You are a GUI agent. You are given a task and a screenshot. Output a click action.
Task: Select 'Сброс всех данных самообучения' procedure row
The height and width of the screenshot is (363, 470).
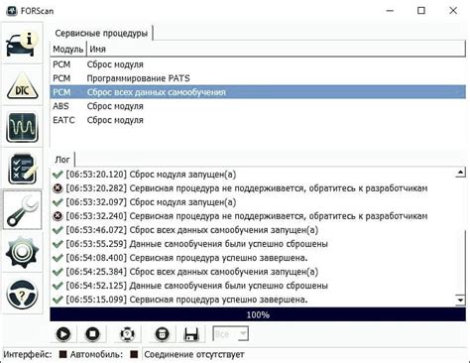pyautogui.click(x=258, y=92)
